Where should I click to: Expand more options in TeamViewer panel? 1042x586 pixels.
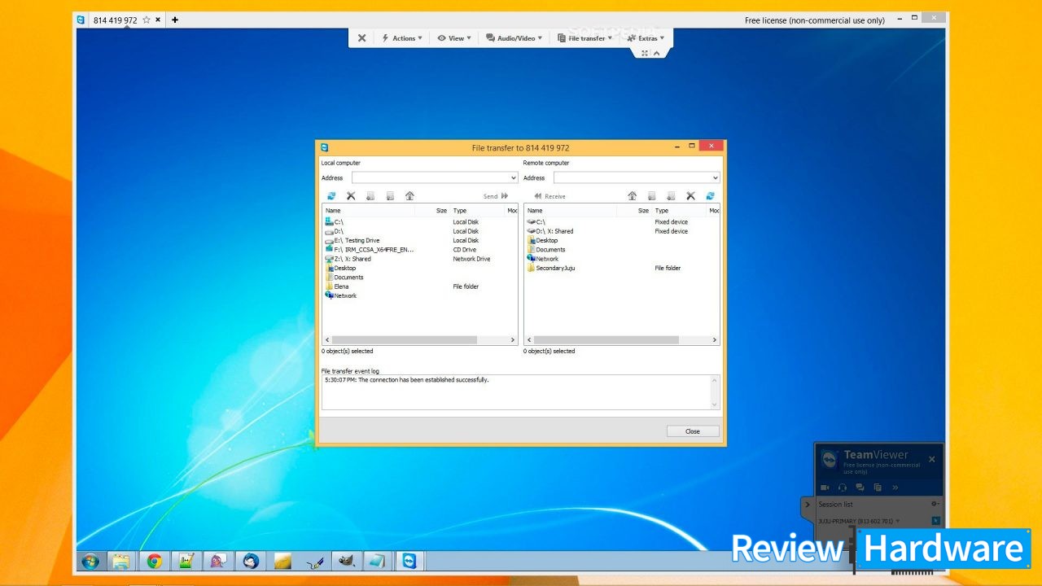pos(895,488)
